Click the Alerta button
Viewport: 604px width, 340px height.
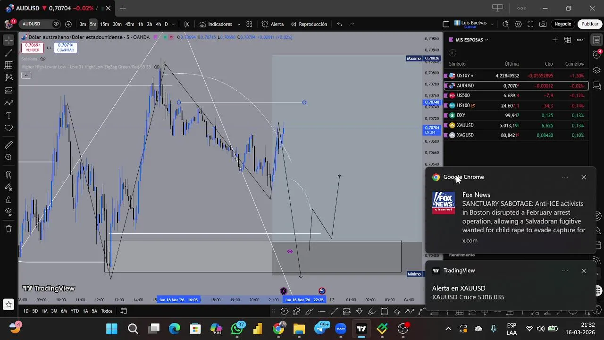tap(273, 24)
